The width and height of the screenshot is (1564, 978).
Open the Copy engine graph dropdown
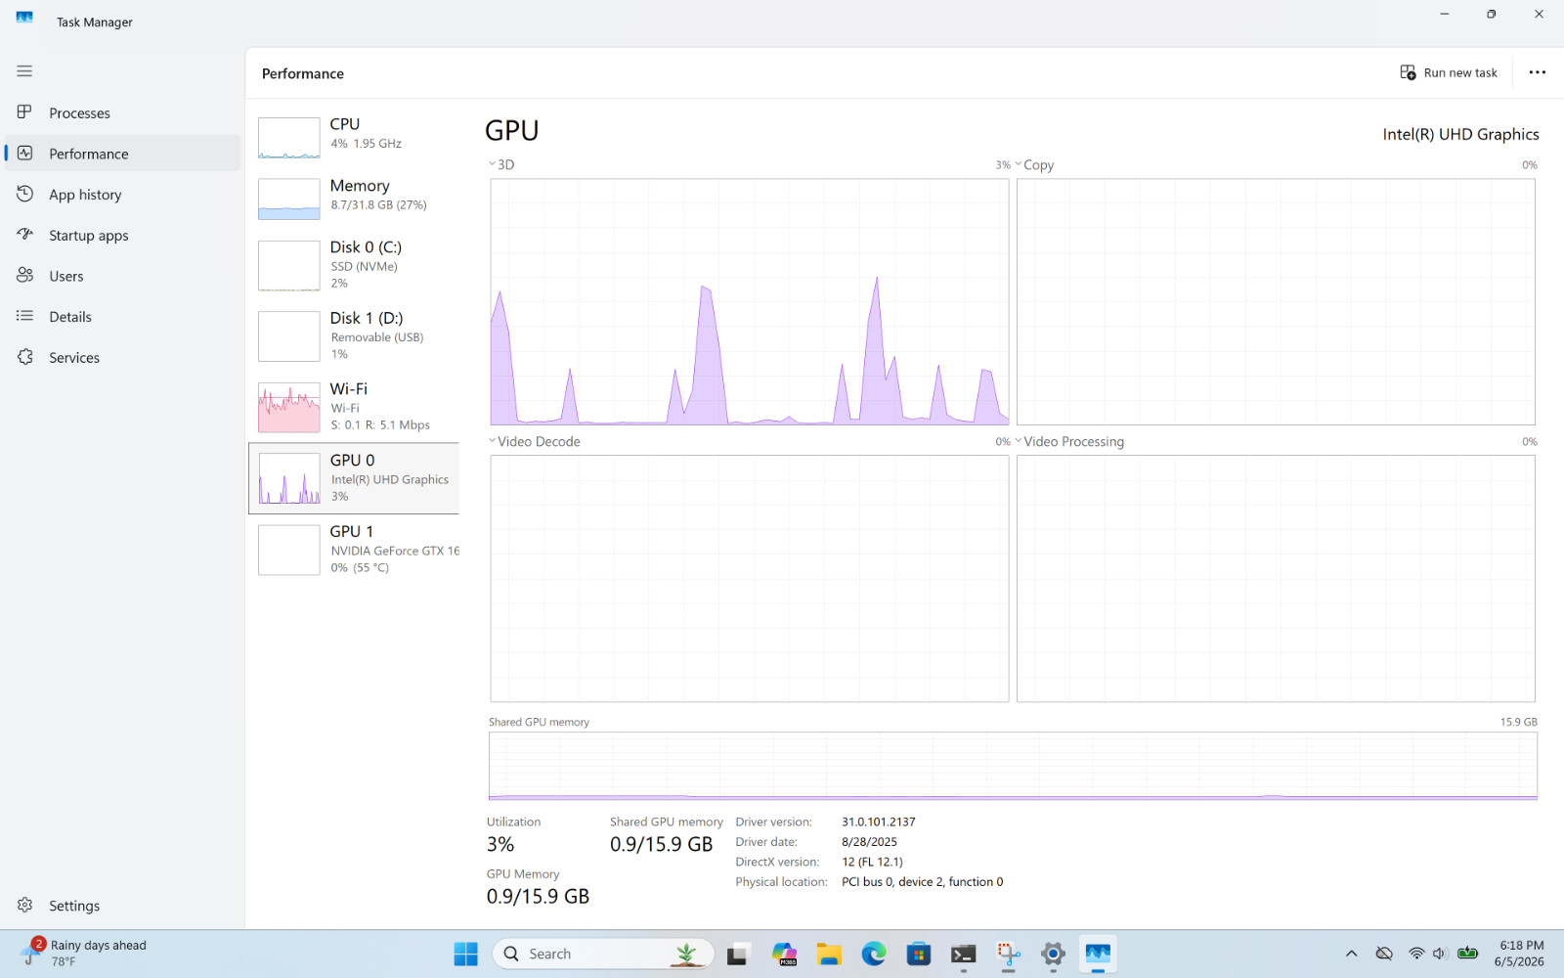[1034, 164]
